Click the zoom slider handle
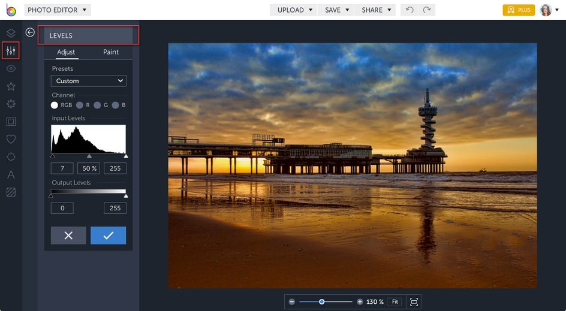The width and height of the screenshot is (566, 311). coord(322,302)
